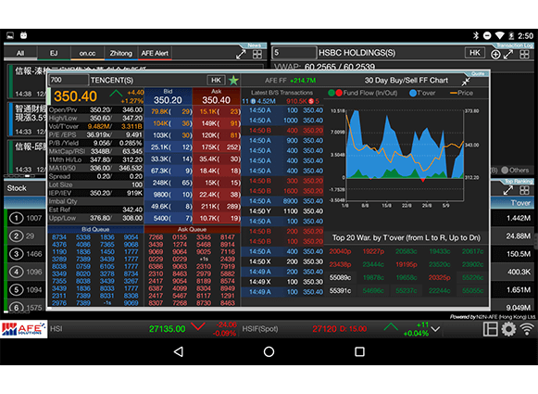Select warrant 55391c in Top 20 list

(340, 290)
